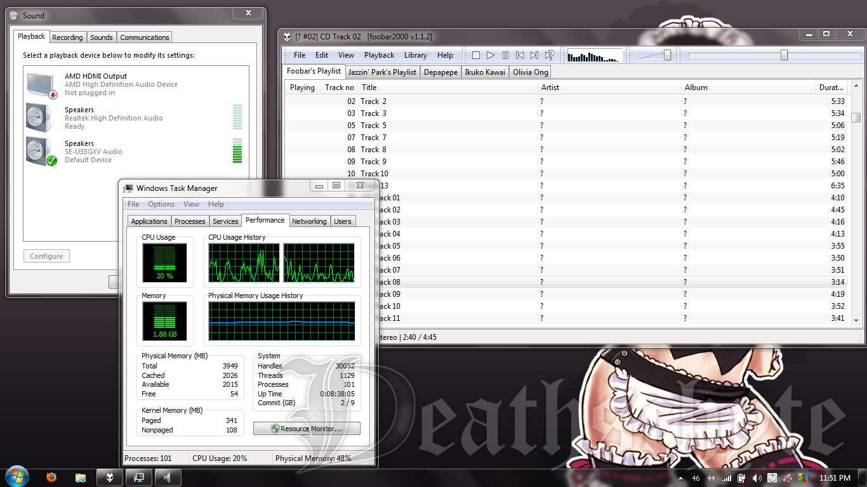Open the taskbar clock showing 11:51 PM

[835, 478]
